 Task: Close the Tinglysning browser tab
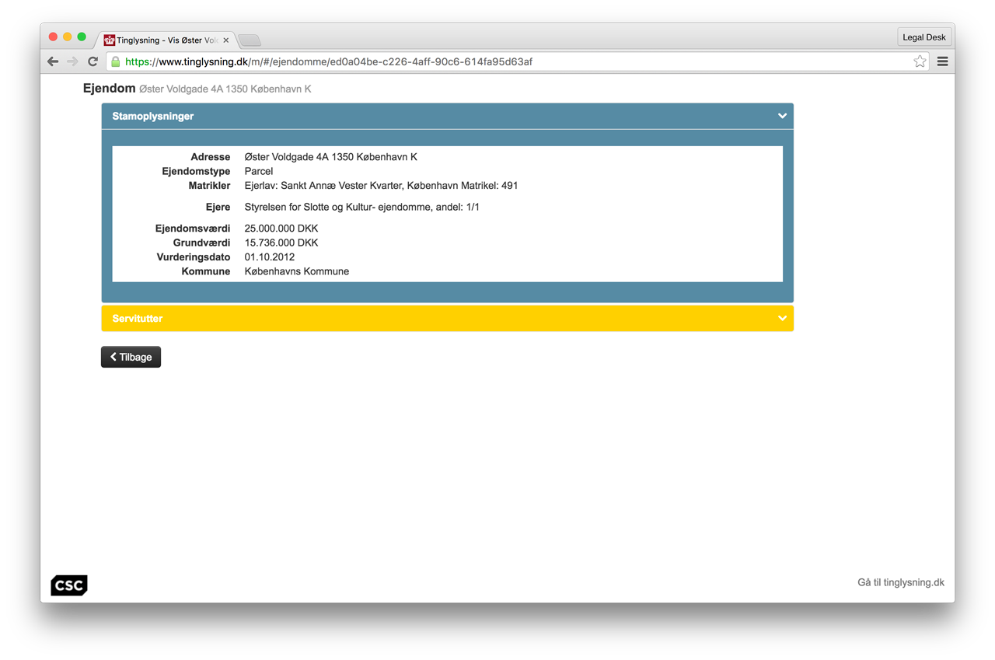point(226,40)
